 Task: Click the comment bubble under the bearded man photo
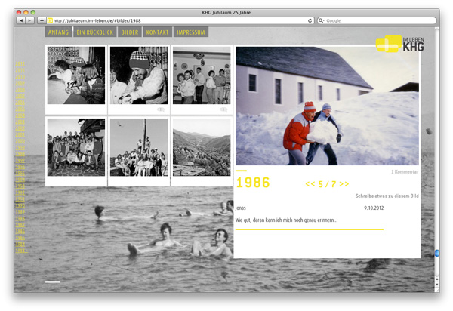pos(161,109)
